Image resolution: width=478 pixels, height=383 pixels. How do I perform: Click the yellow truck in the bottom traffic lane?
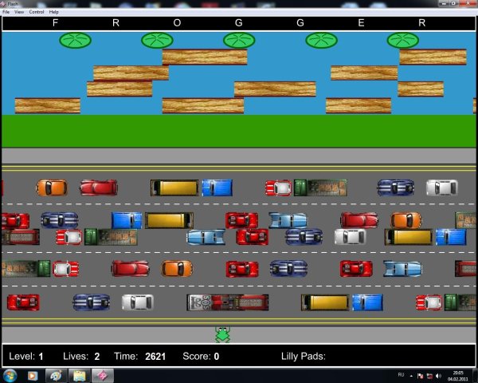pos(325,302)
